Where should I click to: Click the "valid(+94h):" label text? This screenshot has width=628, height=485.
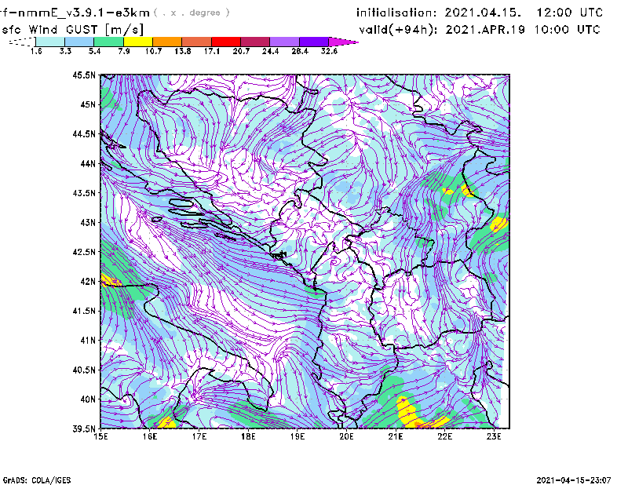[x=398, y=30]
